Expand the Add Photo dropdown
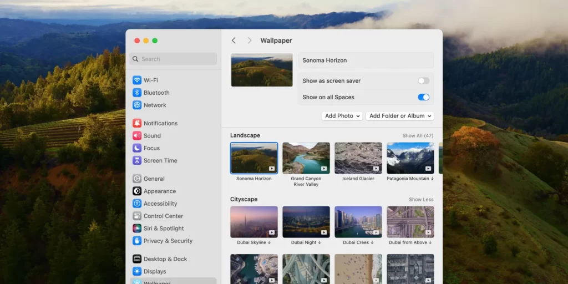This screenshot has height=284, width=568. click(342, 116)
